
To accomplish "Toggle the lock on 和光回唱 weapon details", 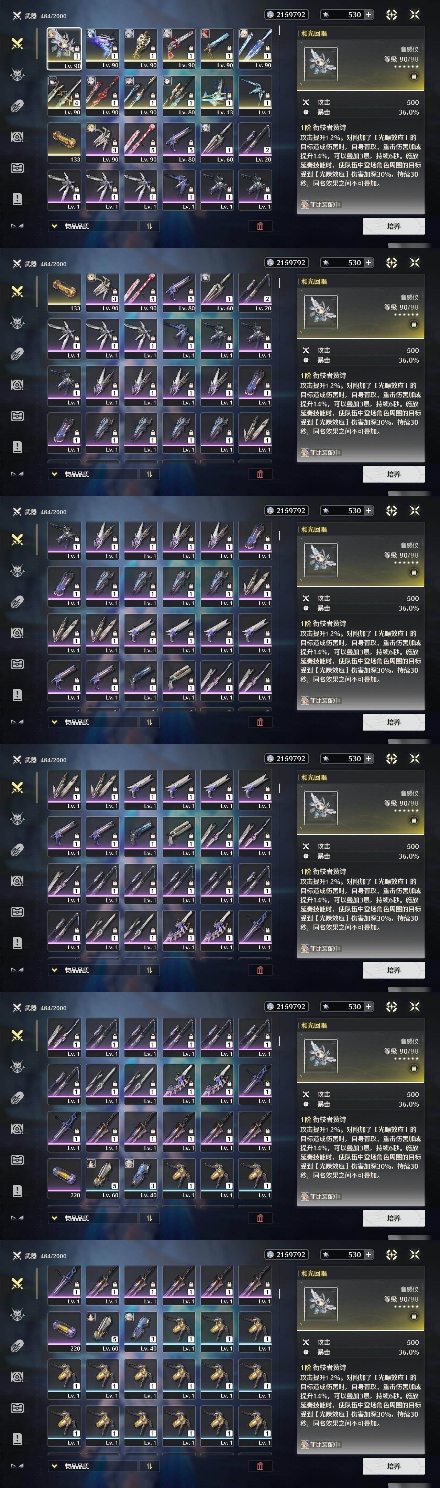I will 414,76.
